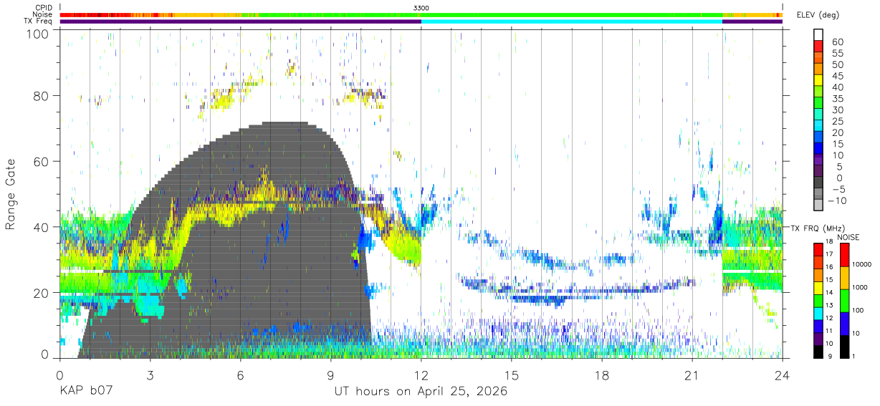The width and height of the screenshot is (880, 406).
Task: Click the ELEV (deg) colorbar title
Action: [818, 14]
